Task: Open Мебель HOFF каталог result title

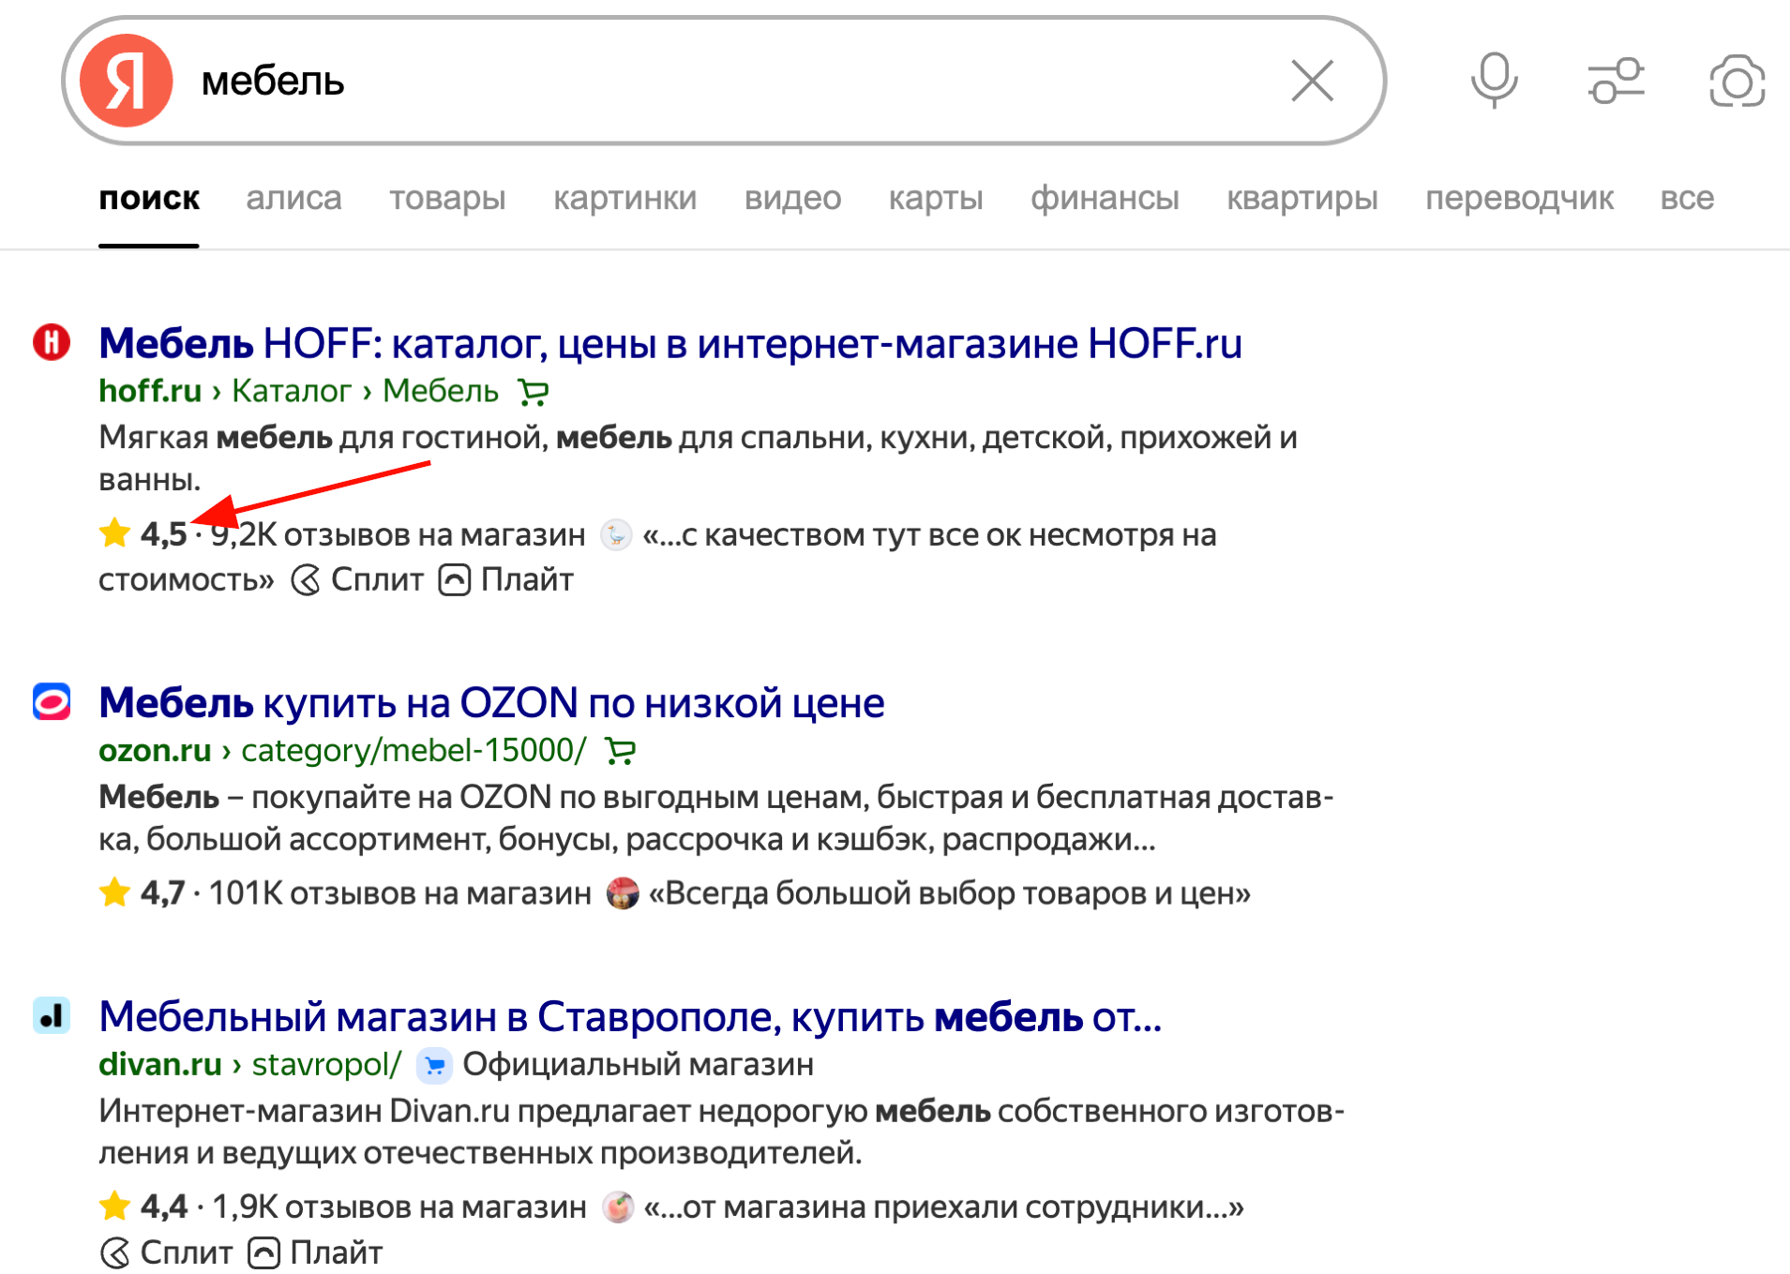Action: click(x=670, y=343)
